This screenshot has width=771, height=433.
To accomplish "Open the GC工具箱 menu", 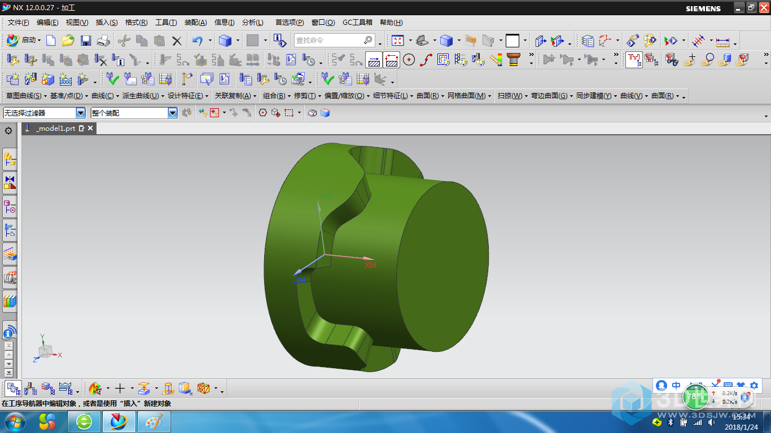I will tap(357, 23).
